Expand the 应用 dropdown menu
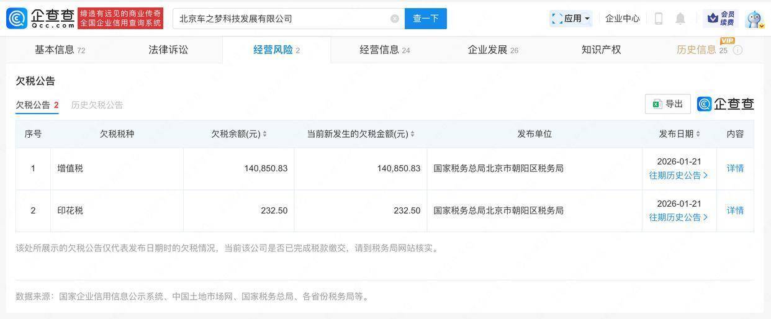The height and width of the screenshot is (319, 771). pos(571,19)
